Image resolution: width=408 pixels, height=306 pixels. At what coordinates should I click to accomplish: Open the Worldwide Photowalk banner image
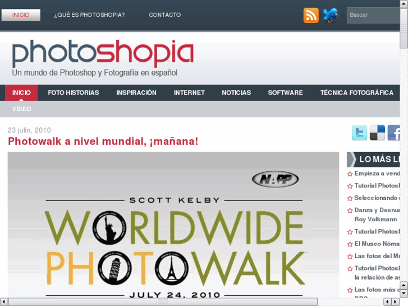(x=173, y=225)
